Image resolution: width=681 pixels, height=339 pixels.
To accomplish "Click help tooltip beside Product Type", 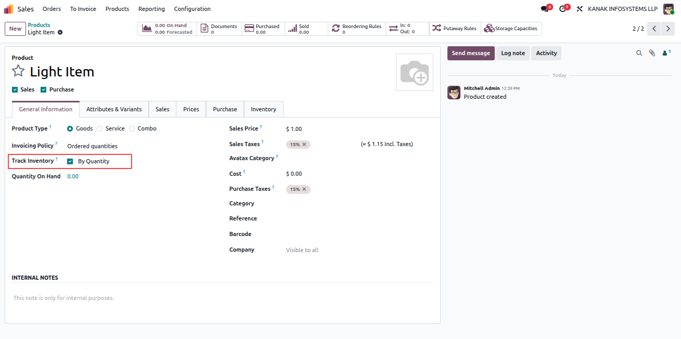I will 50,127.
